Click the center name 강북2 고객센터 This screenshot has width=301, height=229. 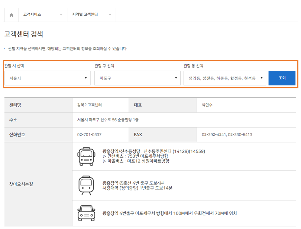click(x=89, y=105)
